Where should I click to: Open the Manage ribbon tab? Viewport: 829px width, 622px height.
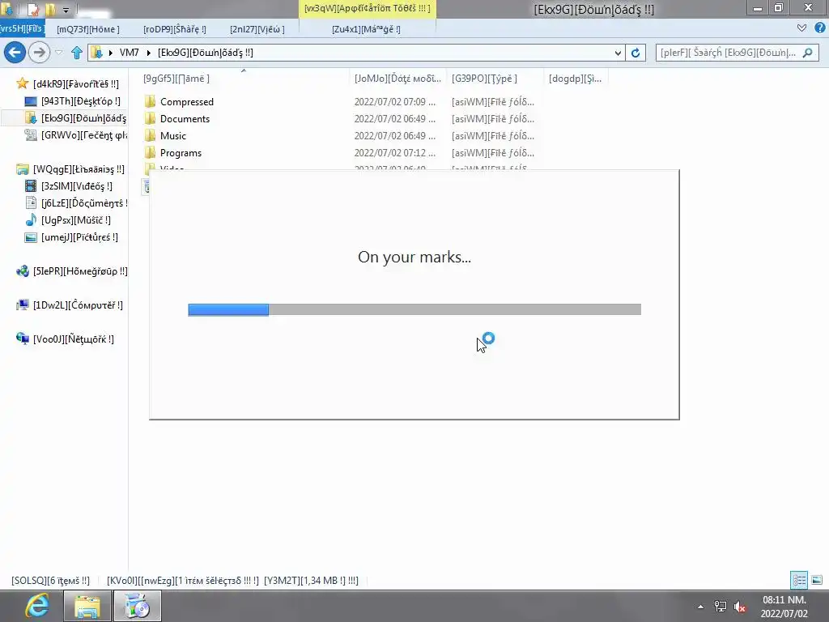367,29
